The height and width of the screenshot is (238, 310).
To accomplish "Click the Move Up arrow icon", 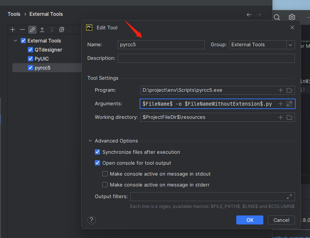I will click(42, 29).
